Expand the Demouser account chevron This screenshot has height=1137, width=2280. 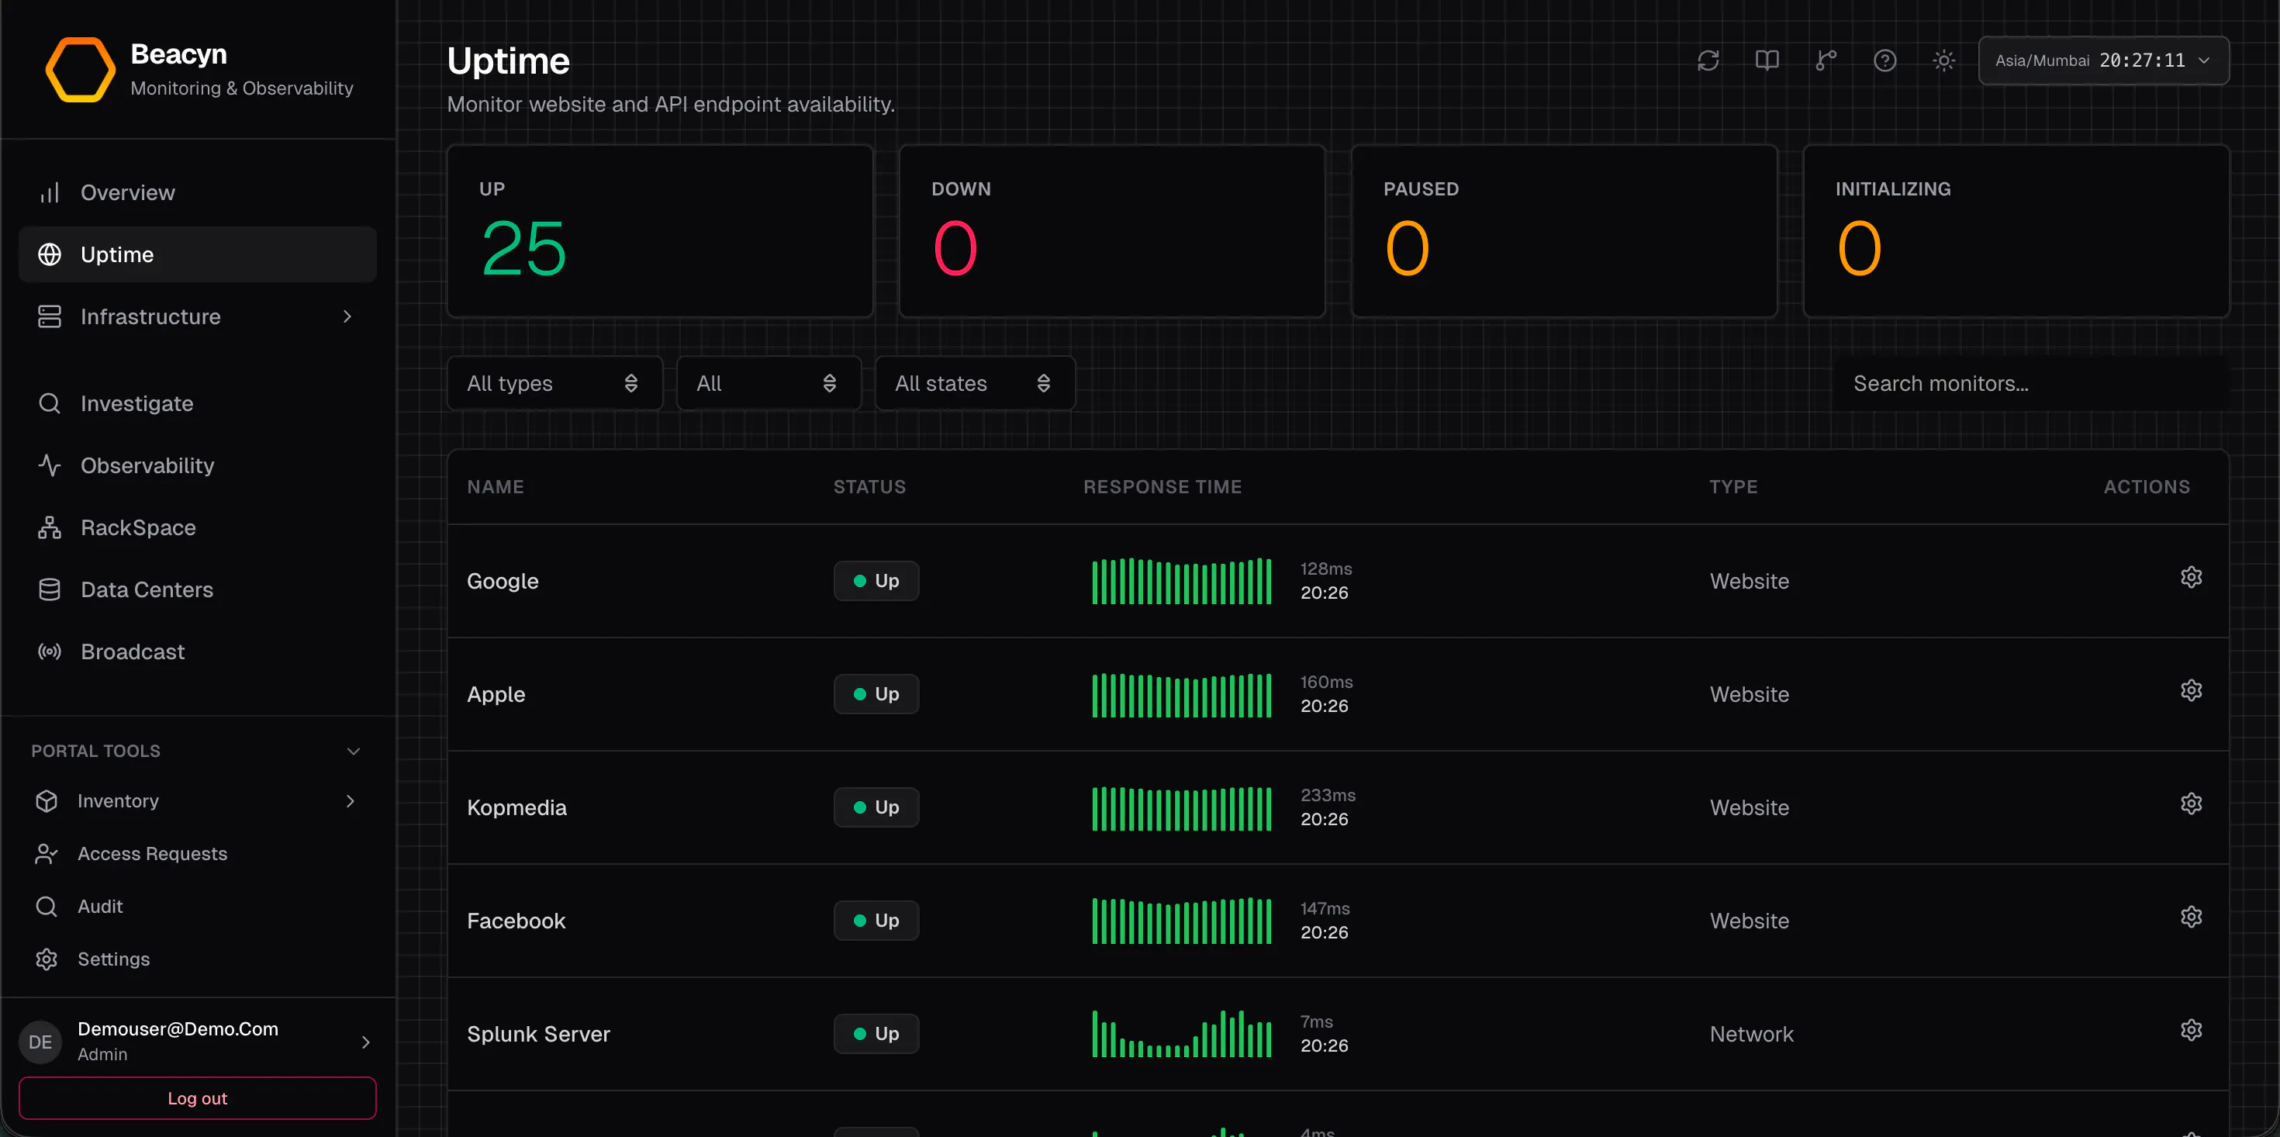(365, 1042)
